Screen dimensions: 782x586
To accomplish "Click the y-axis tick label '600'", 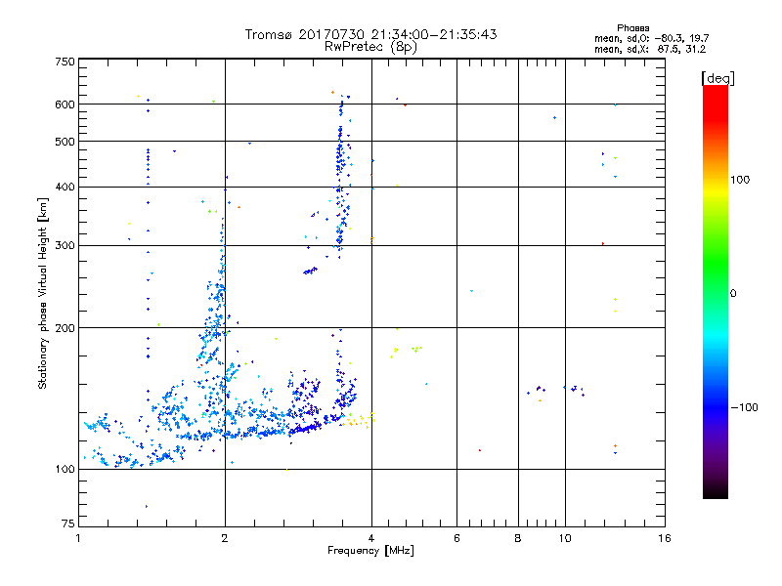I will (x=65, y=105).
